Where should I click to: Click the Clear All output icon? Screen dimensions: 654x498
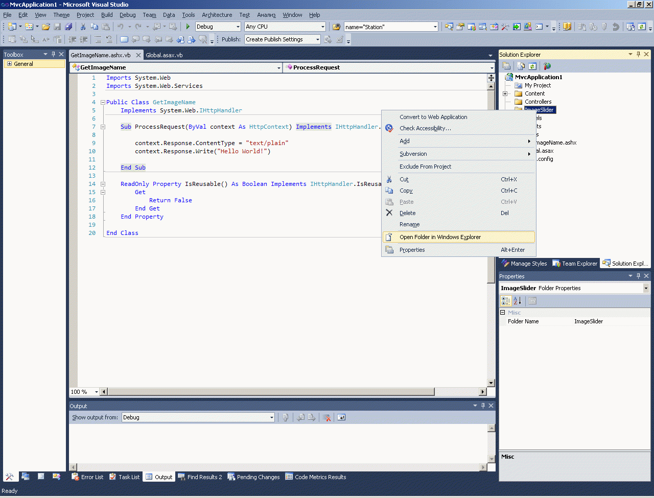click(x=326, y=417)
